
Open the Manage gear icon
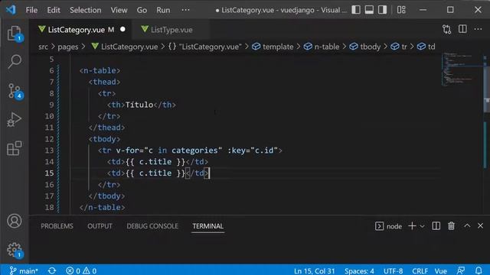pyautogui.click(x=15, y=250)
